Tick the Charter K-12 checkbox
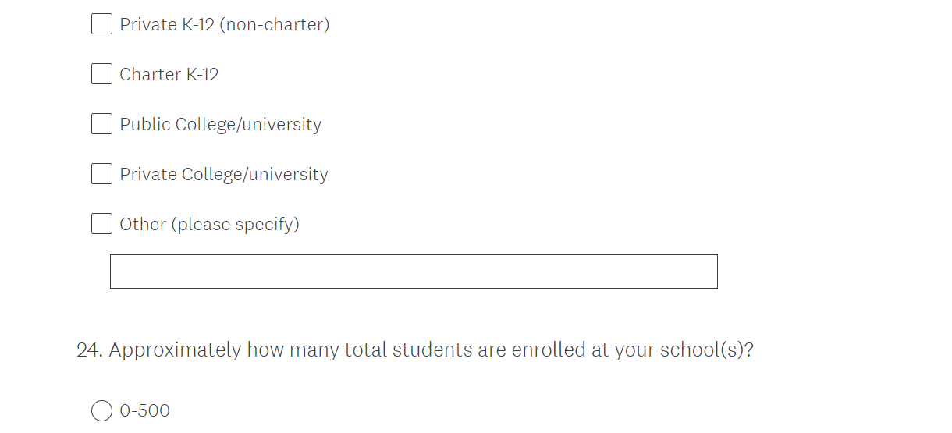This screenshot has height=433, width=952. (101, 74)
